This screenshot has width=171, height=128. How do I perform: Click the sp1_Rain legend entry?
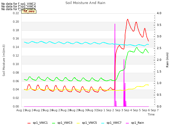tap(135, 123)
